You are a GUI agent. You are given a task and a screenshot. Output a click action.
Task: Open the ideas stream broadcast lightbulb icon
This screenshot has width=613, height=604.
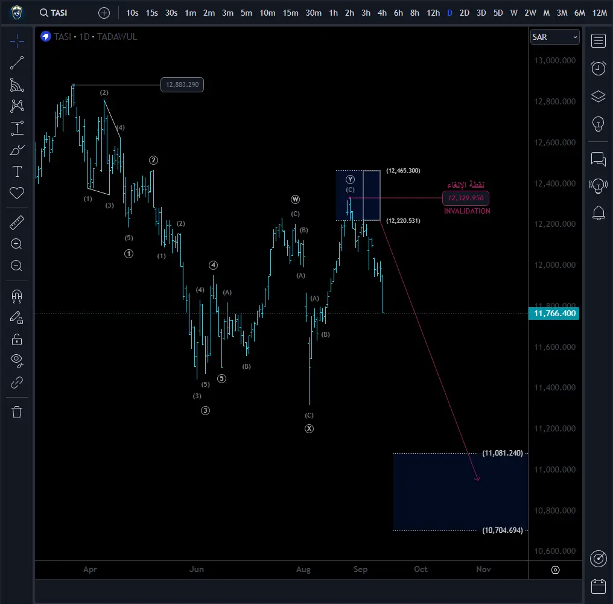pyautogui.click(x=598, y=186)
